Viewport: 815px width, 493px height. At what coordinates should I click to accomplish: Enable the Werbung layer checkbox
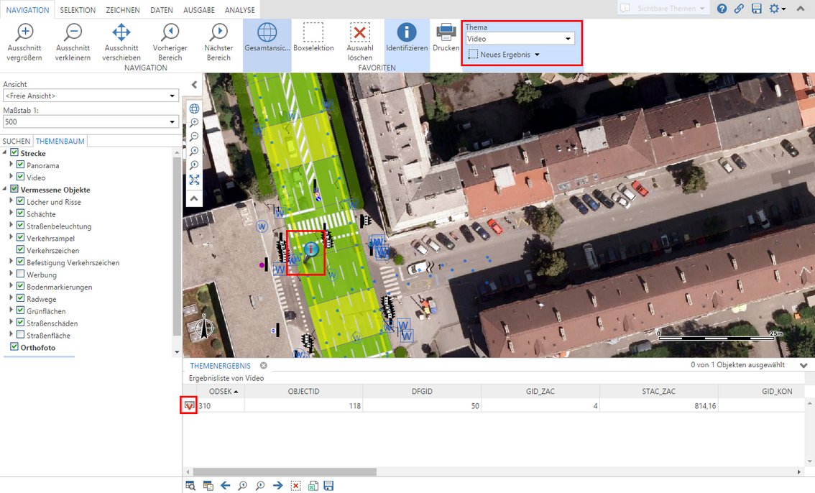pyautogui.click(x=21, y=275)
